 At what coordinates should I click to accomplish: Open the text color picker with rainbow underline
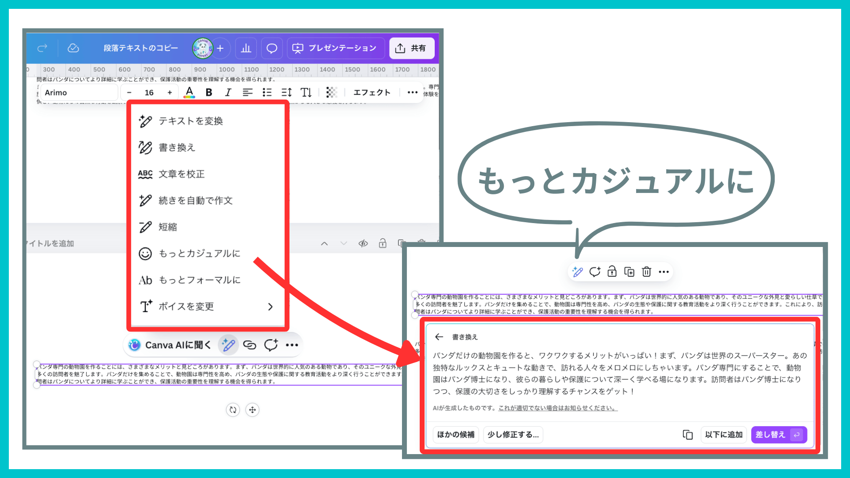189,93
